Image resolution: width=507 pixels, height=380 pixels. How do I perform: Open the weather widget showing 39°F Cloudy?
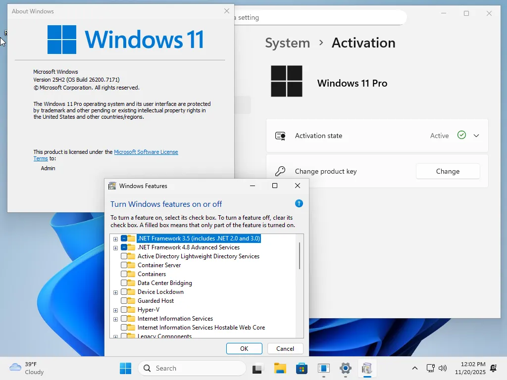coord(27,368)
